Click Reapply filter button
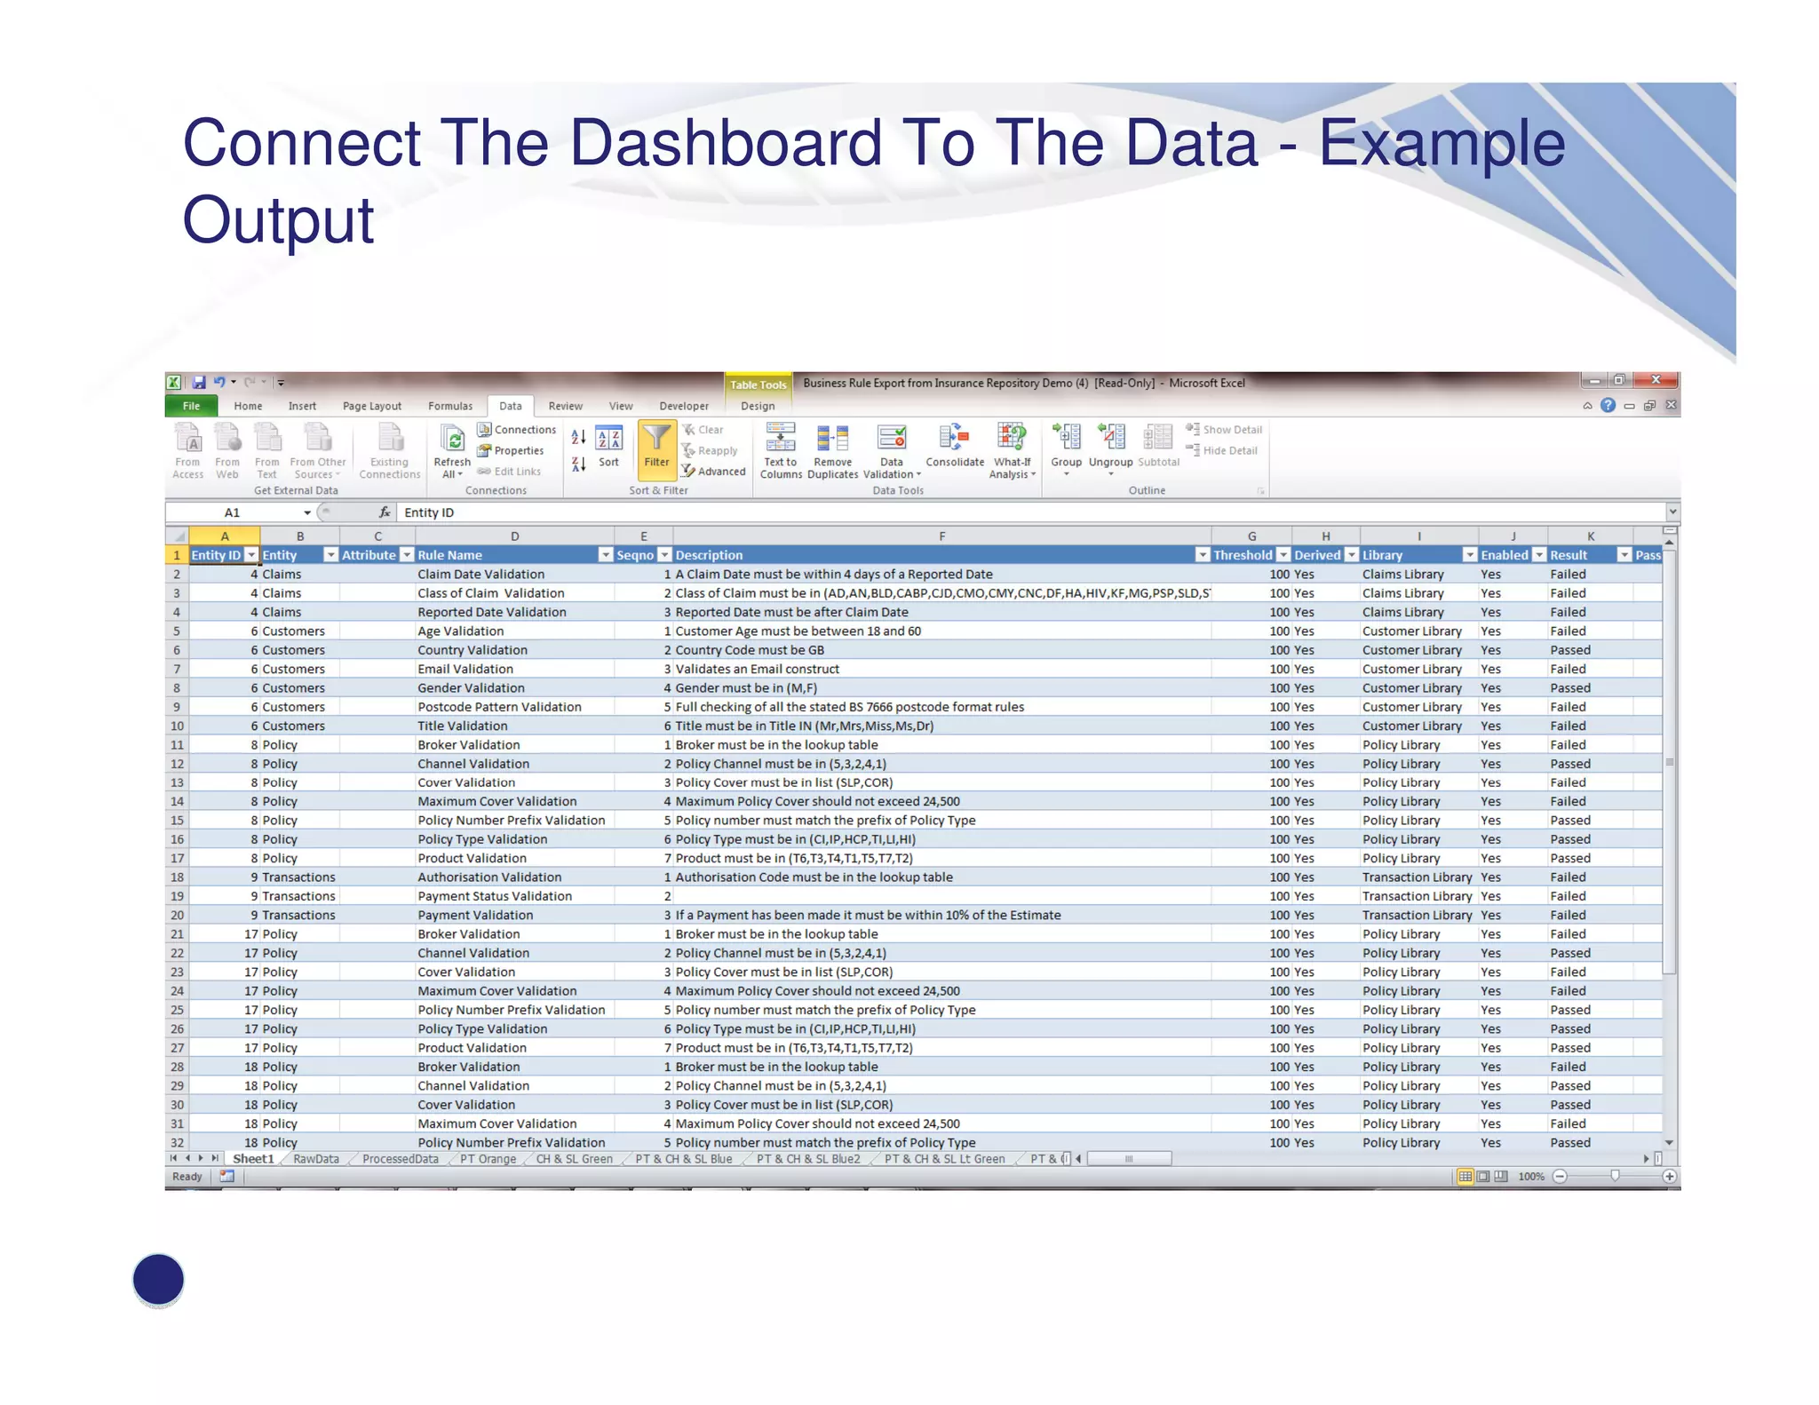The width and height of the screenshot is (1819, 1405). point(710,451)
